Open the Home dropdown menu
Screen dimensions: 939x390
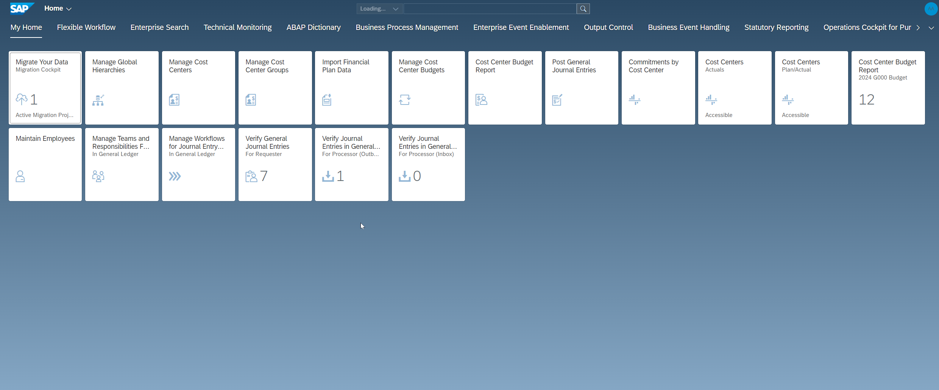[58, 8]
